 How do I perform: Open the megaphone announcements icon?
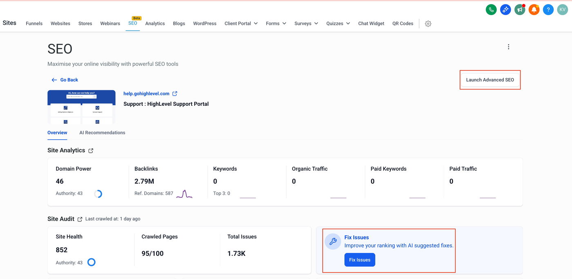click(x=520, y=9)
